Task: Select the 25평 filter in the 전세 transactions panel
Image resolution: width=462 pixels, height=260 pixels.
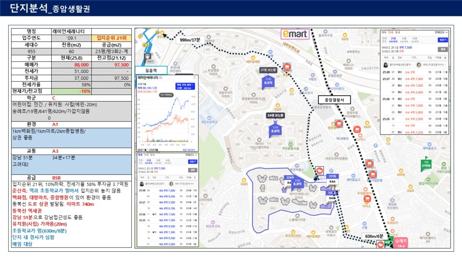Action: [394, 39]
